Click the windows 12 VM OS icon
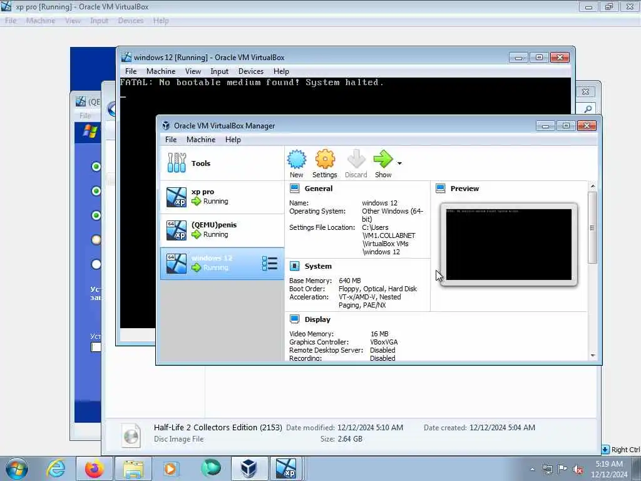Screen dimensions: 641x481 tap(176, 264)
